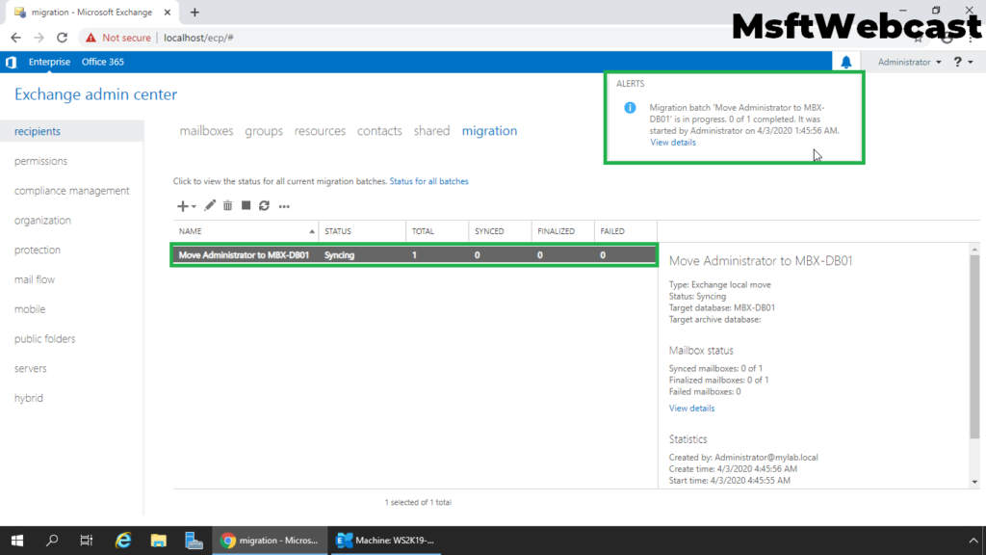
Task: Open the organization section
Action: click(42, 221)
